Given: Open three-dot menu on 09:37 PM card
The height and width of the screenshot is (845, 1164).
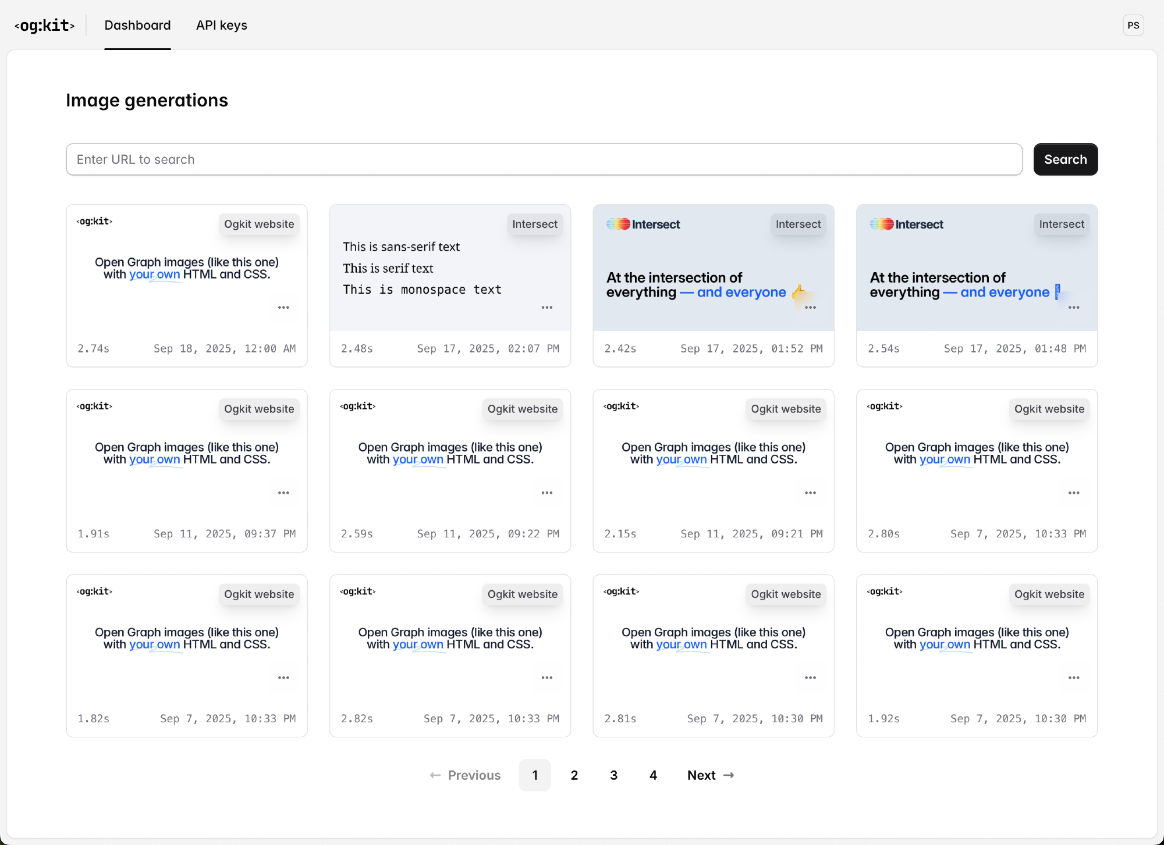Looking at the screenshot, I should [x=283, y=493].
